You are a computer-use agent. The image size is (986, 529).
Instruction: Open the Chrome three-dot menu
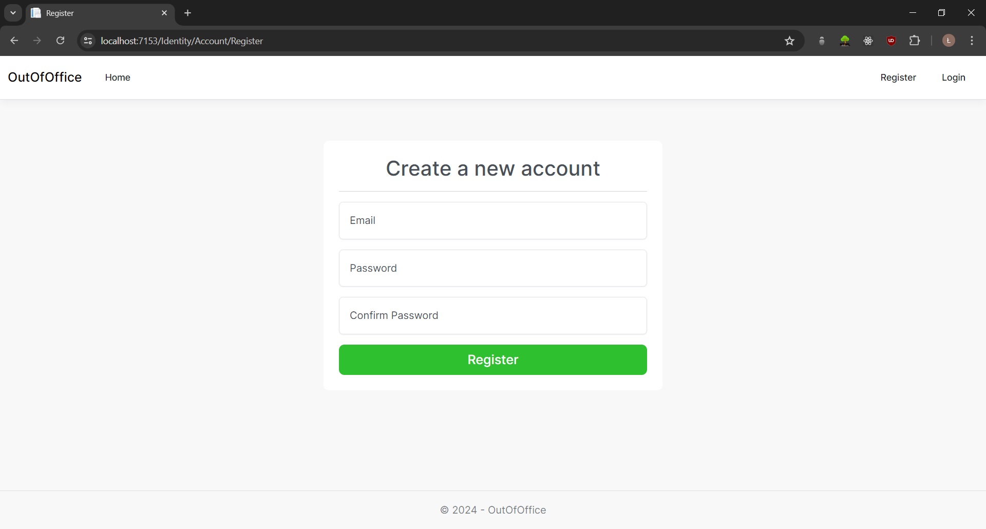point(972,41)
